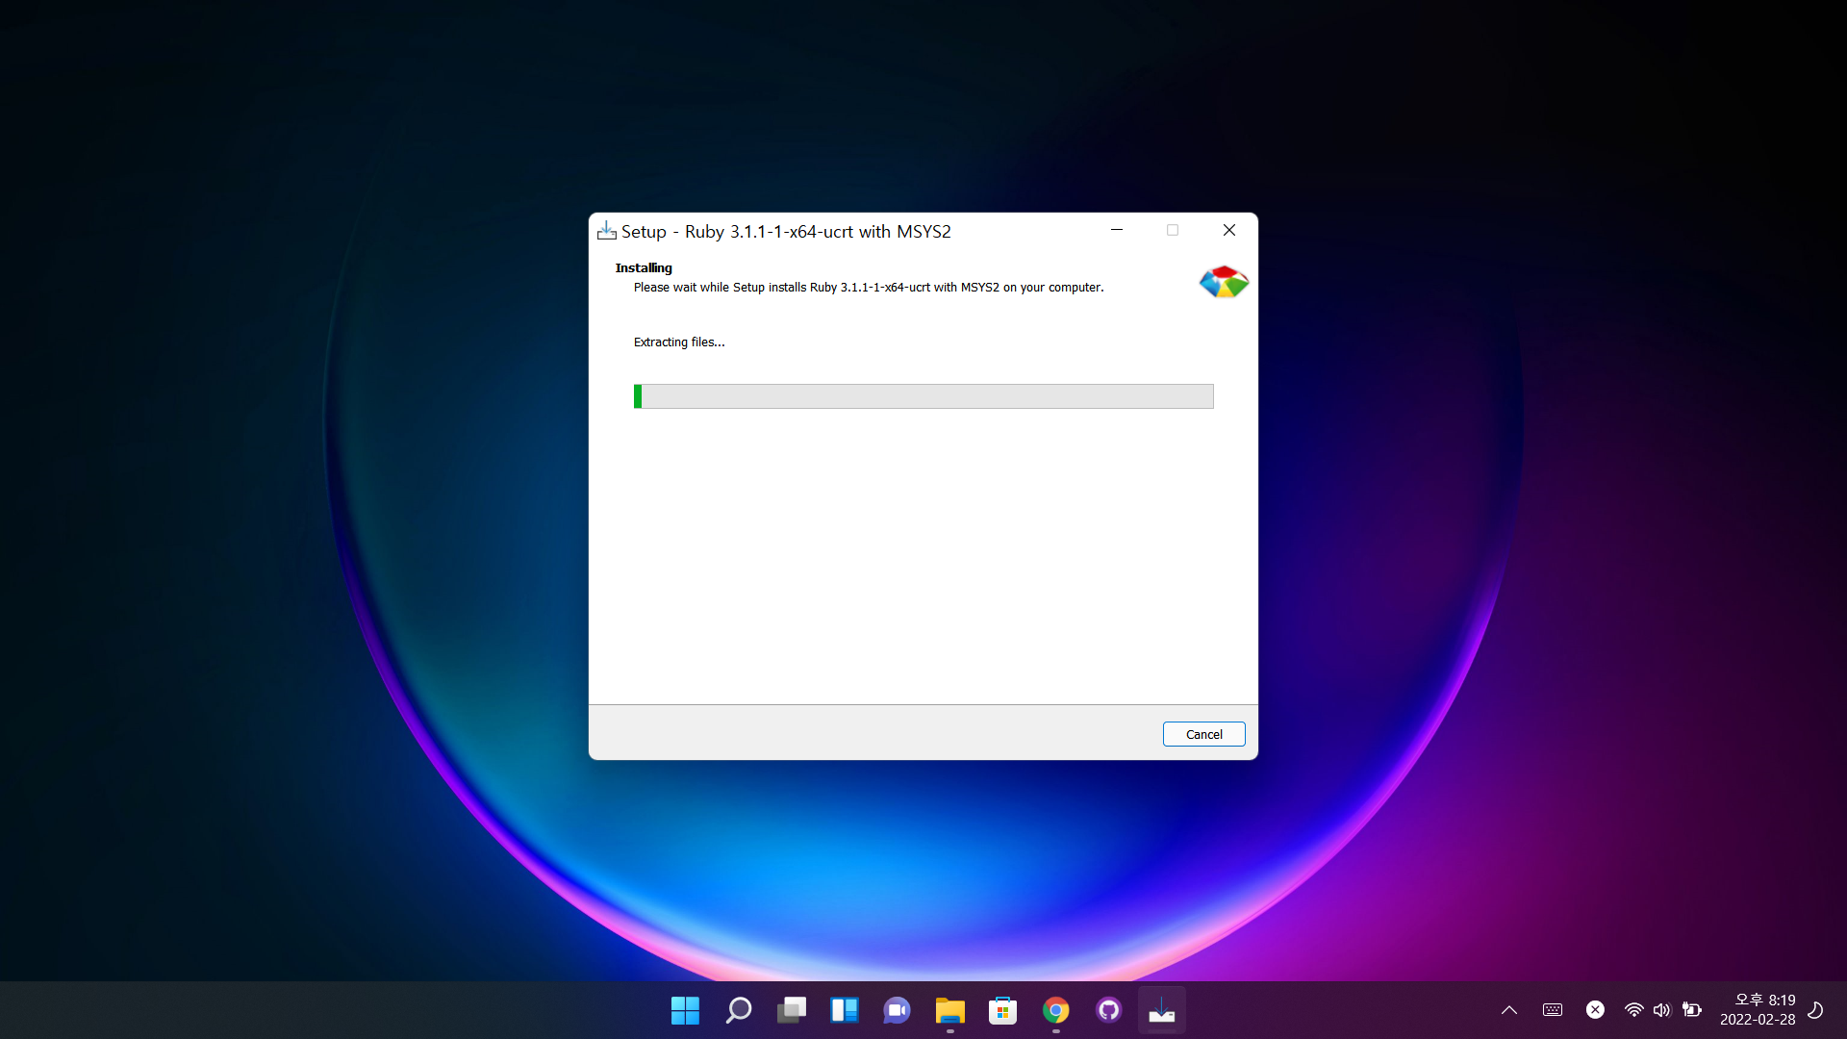This screenshot has width=1847, height=1039.
Task: Open Microsoft Store from the taskbar
Action: point(1002,1010)
